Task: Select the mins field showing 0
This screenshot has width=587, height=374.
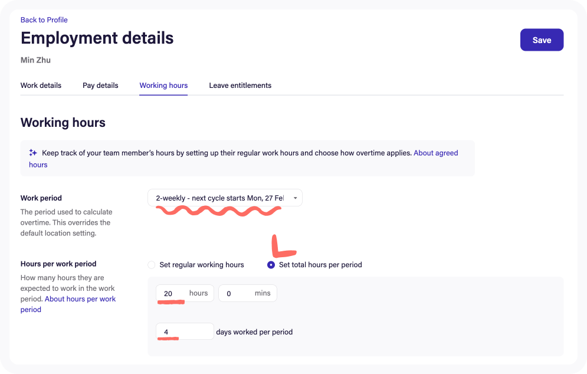Action: 233,293
